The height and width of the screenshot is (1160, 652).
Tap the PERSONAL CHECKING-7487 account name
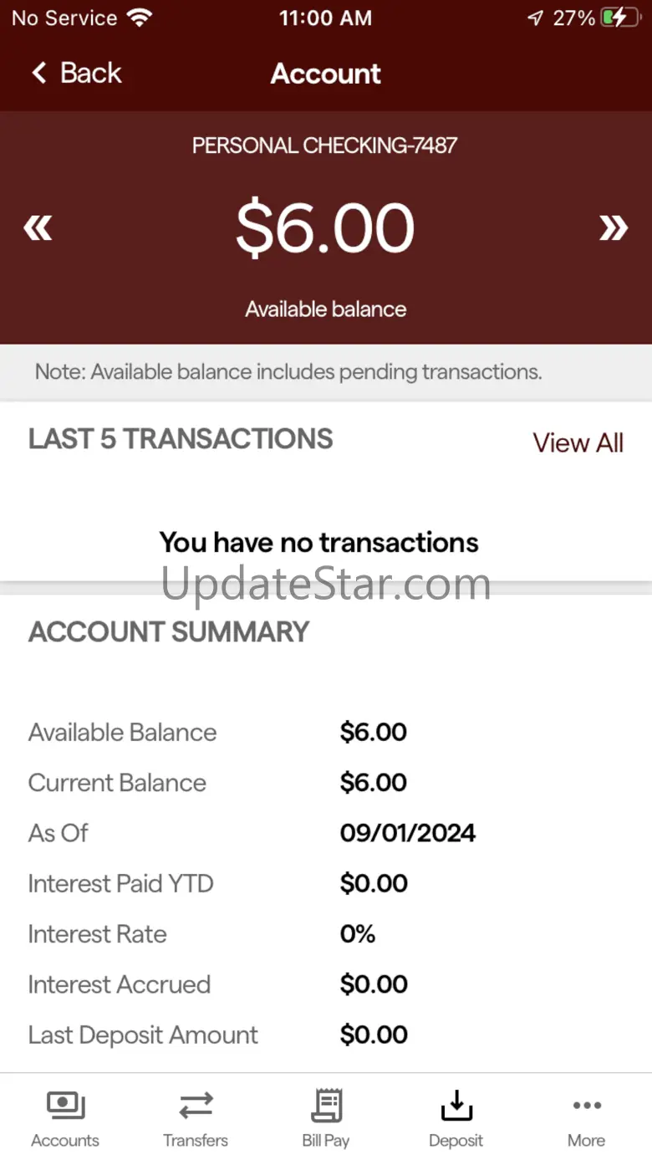point(325,146)
